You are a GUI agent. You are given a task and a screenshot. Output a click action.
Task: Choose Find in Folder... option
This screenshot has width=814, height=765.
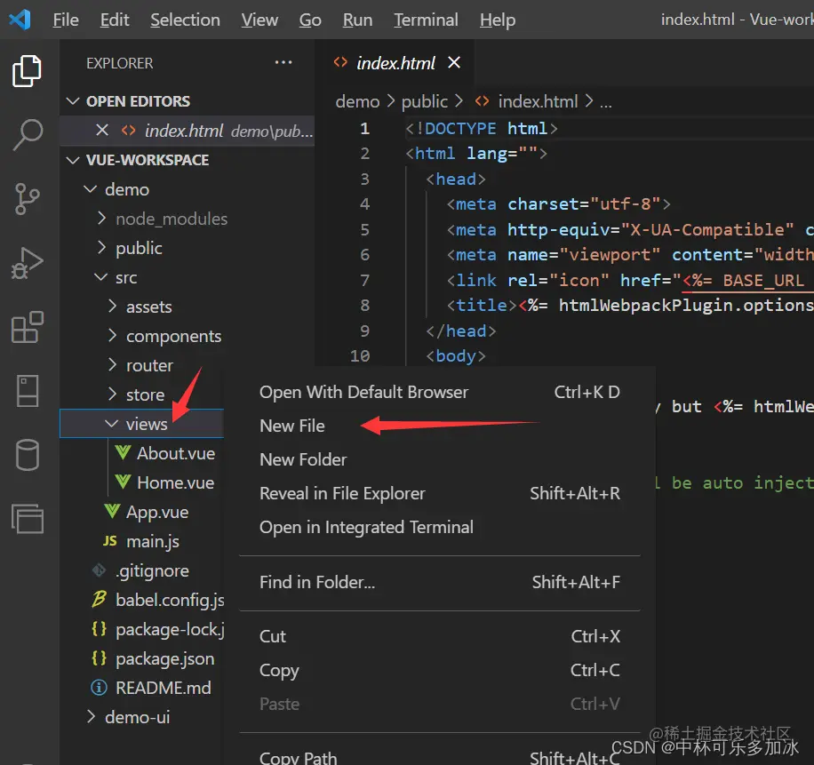pos(440,582)
